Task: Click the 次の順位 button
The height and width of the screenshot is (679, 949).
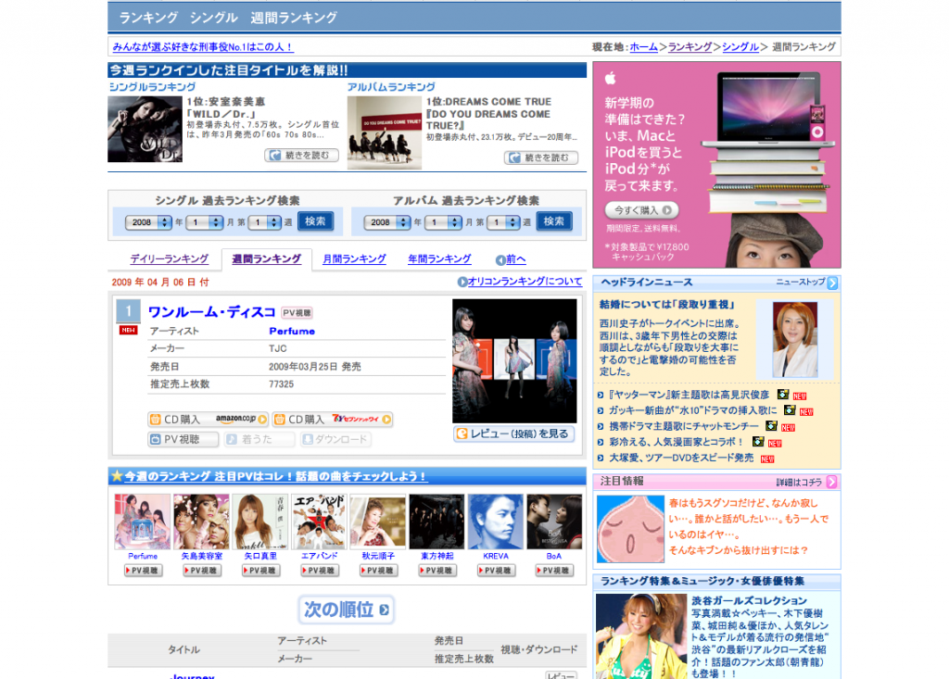Action: click(347, 610)
